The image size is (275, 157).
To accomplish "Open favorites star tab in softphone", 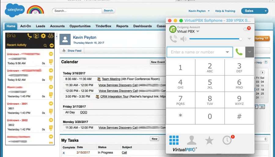I will tap(209, 140).
